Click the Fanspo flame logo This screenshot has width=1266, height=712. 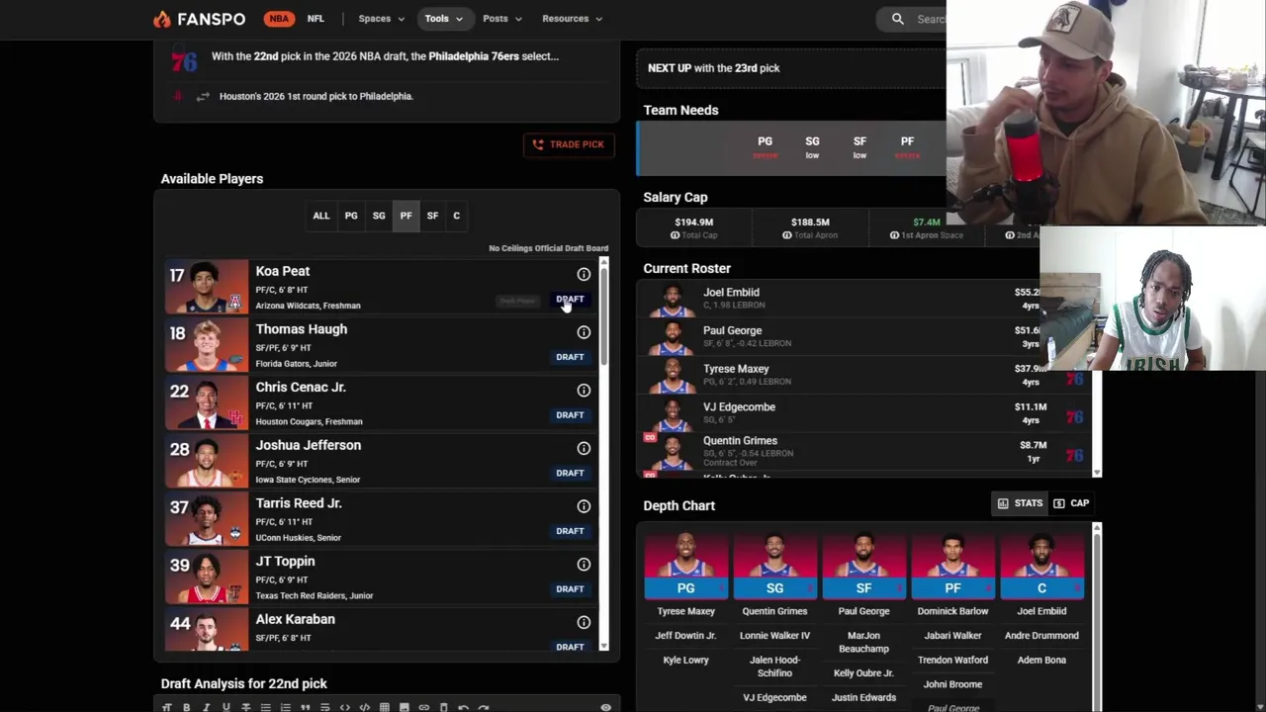pos(162,19)
